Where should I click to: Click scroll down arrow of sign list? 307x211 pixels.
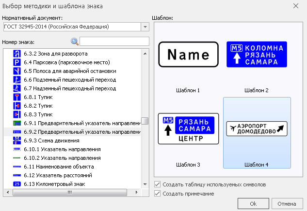[x=145, y=184]
